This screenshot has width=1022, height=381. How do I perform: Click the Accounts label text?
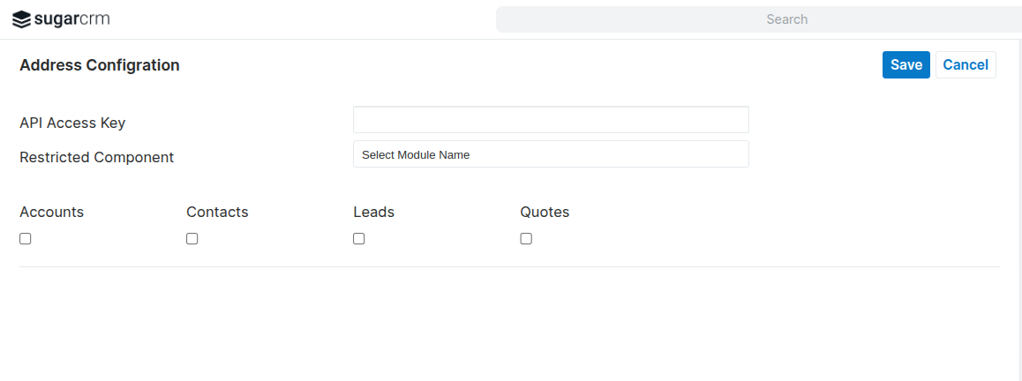(x=51, y=212)
